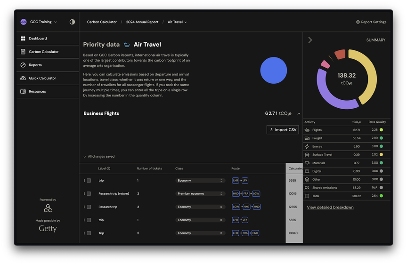Click the HKG airport tag in route
The height and width of the screenshot is (264, 407).
[246, 207]
